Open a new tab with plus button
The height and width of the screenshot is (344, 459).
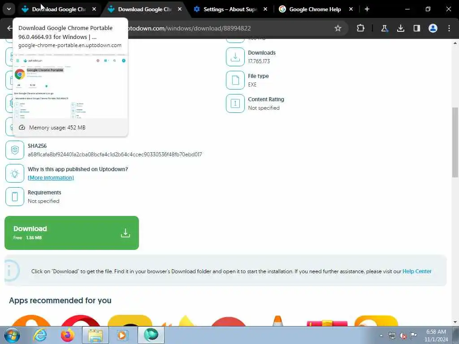coord(367,9)
